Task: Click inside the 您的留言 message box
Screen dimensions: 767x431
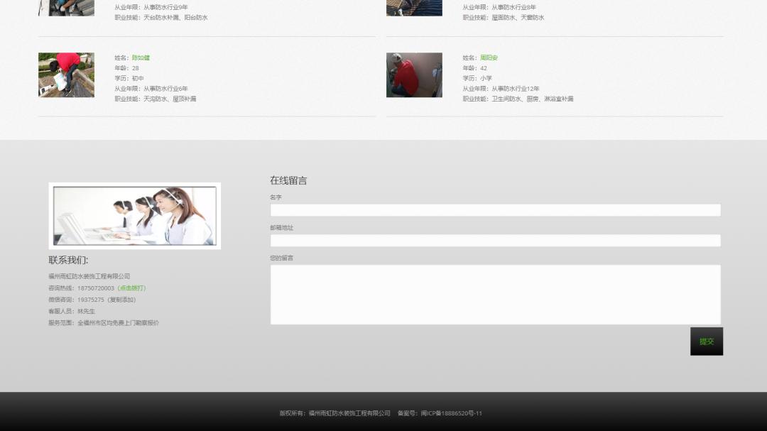Action: (496, 295)
